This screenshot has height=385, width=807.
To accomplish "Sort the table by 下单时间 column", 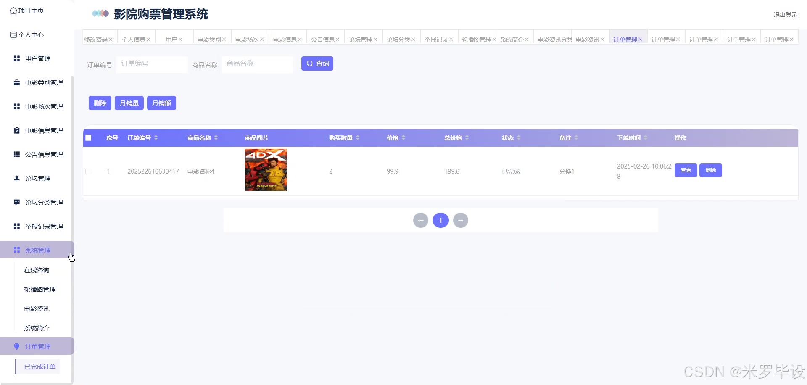I will pos(646,138).
